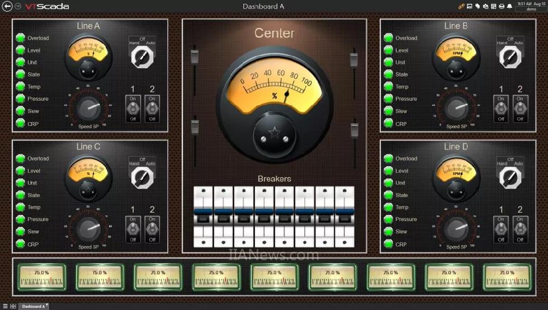Click the upper-left slider handle in Center panel
Screen dimensions: 548x310
[x=195, y=57]
